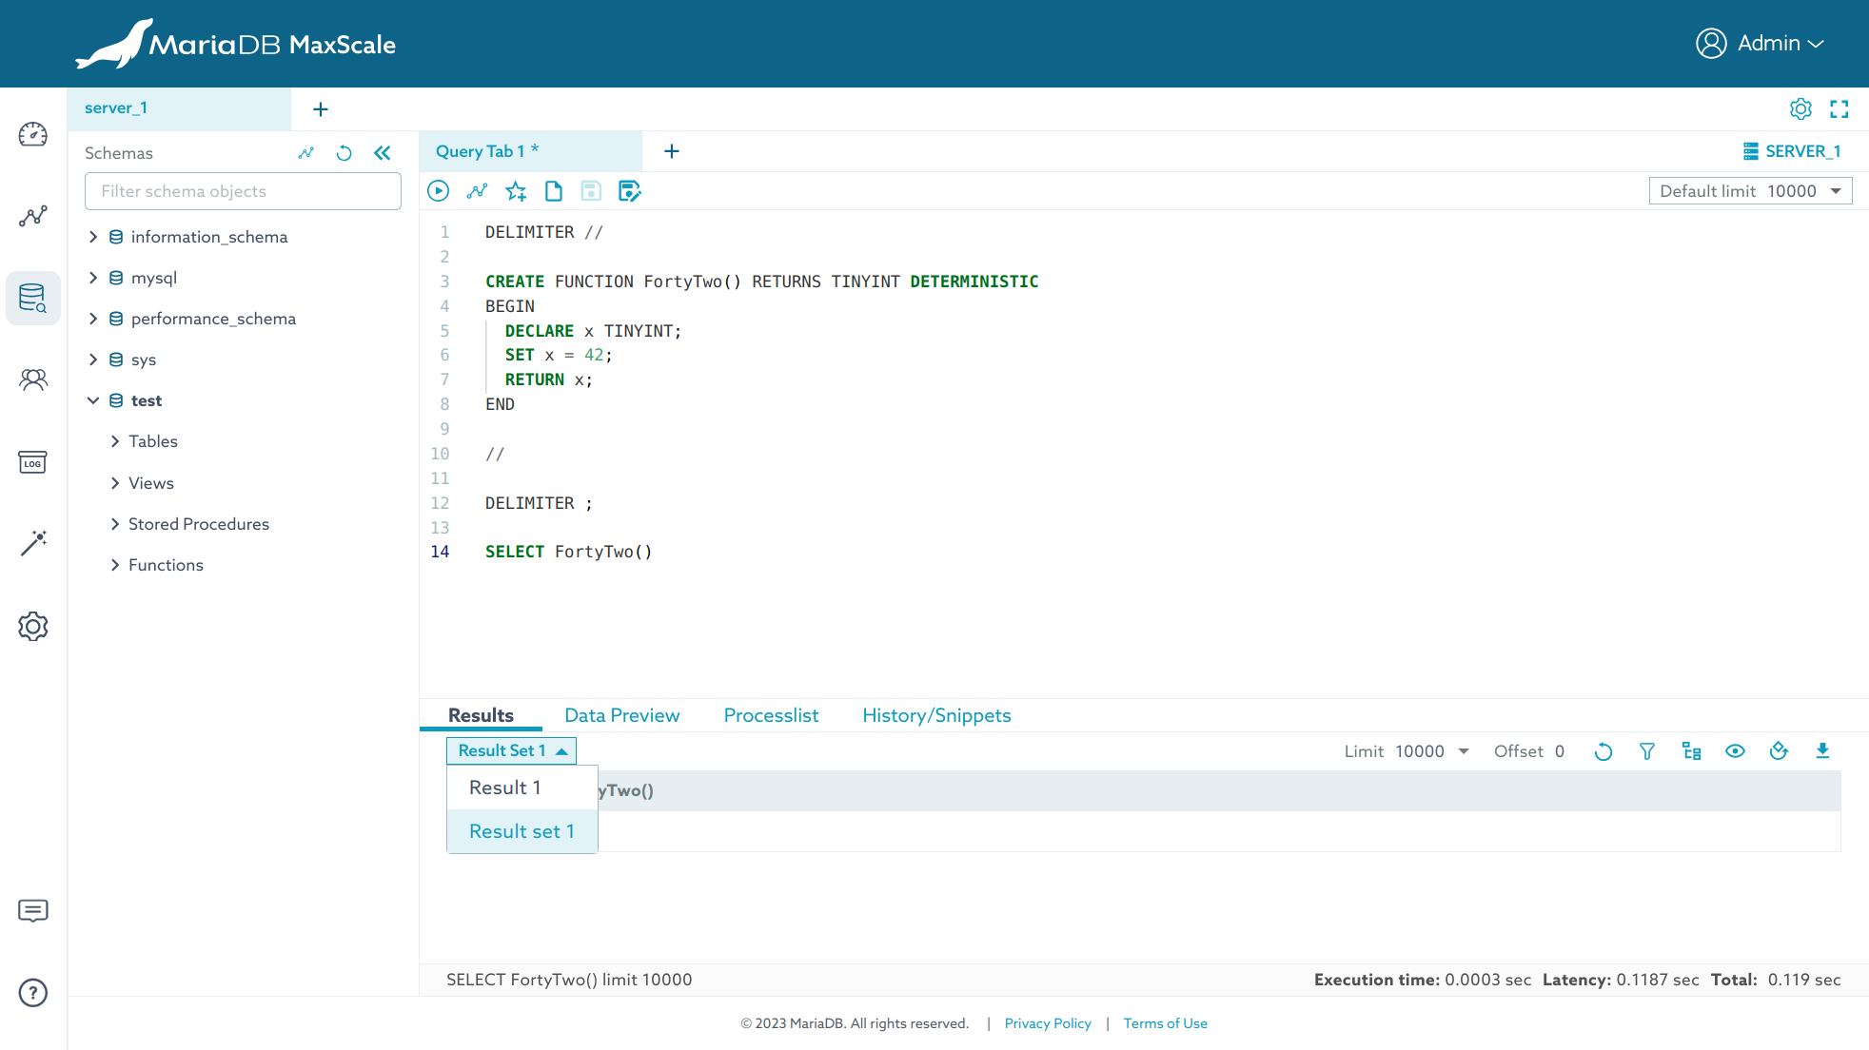1869x1050 pixels.
Task: Toggle fullscreen mode for the query editor
Action: [x=1839, y=109]
